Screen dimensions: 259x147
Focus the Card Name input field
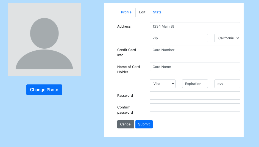195,67
